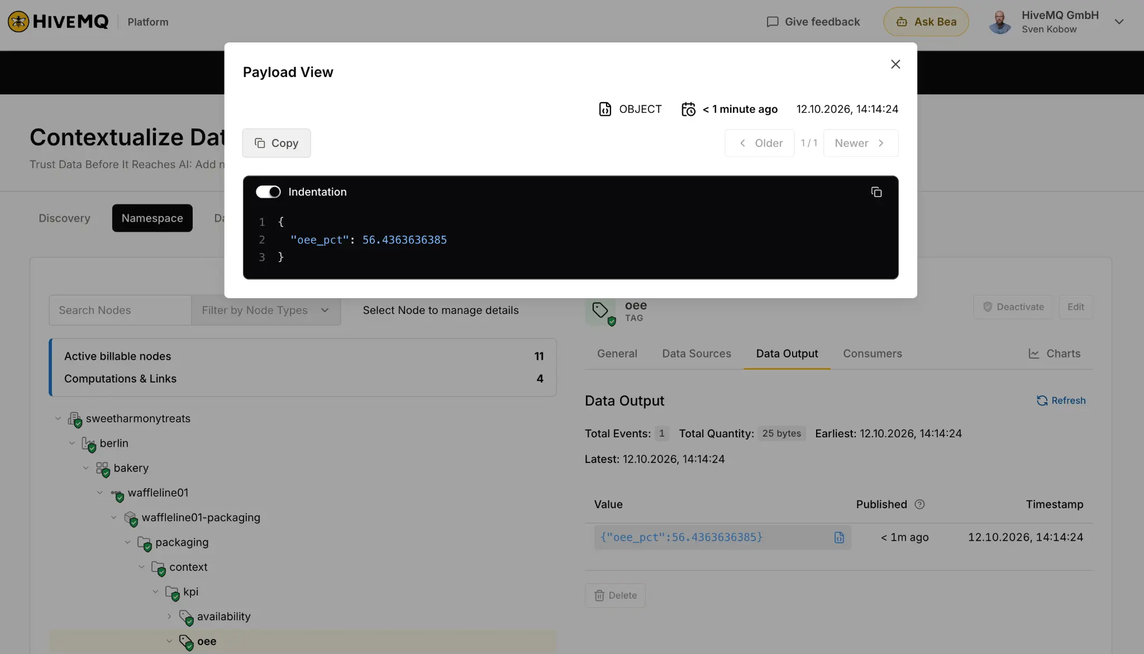Viewport: 1144px width, 654px height.
Task: Switch to Discovery tab
Action: click(x=64, y=218)
